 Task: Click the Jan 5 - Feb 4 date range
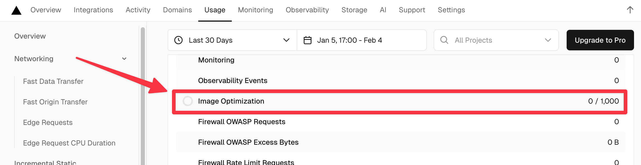click(x=349, y=40)
